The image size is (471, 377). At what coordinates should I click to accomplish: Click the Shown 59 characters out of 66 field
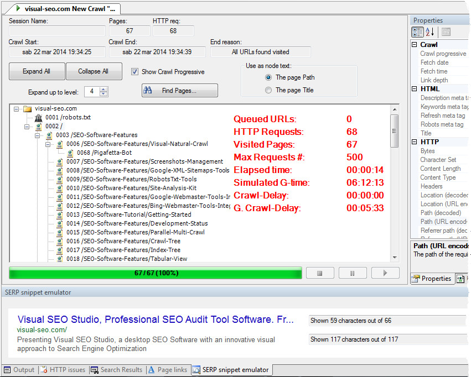coord(387,321)
